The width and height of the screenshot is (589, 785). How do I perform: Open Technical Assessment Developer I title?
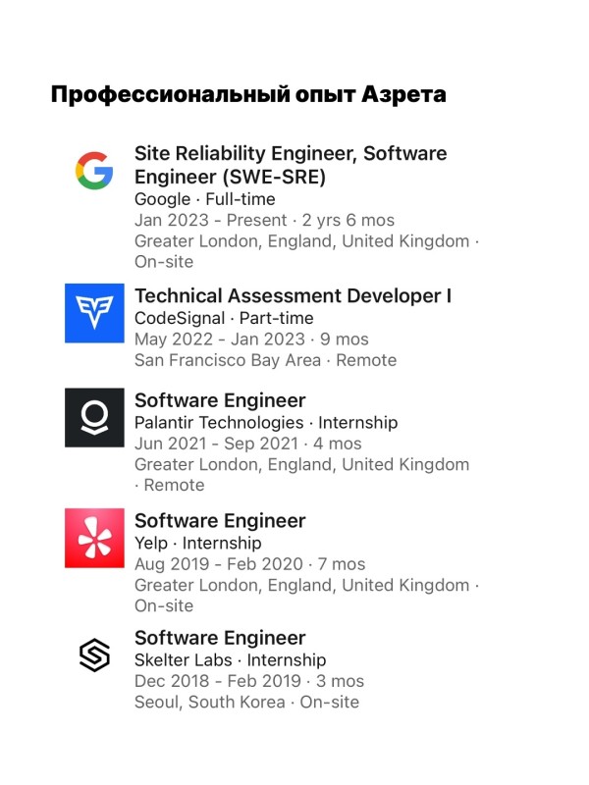point(293,296)
